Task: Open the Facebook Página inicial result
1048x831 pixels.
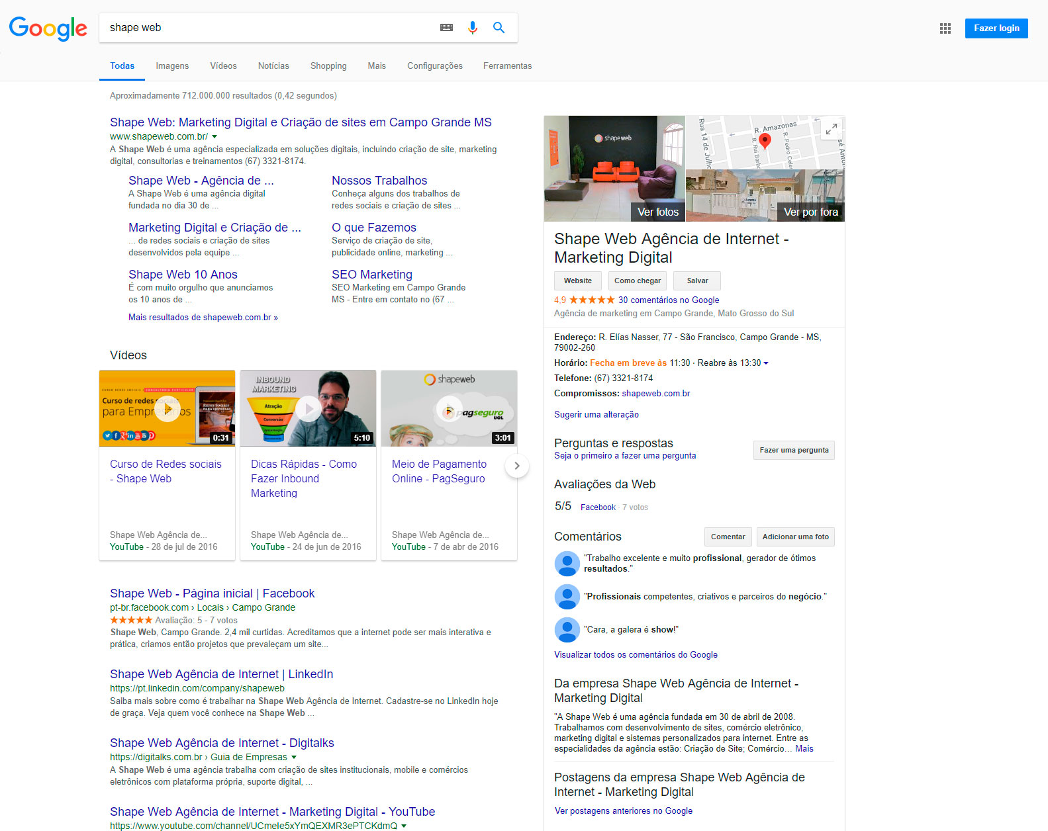Action: 212,593
